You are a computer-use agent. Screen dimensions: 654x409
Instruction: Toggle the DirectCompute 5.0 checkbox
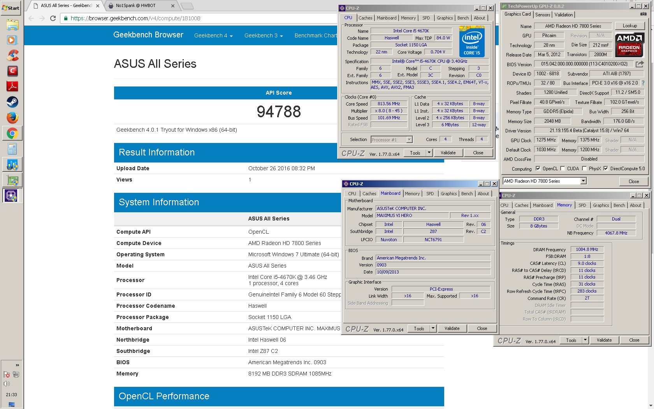pyautogui.click(x=606, y=169)
